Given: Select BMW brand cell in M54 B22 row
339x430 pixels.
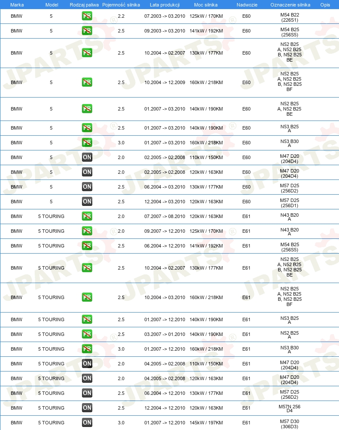Looking at the screenshot, I should (x=16, y=16).
